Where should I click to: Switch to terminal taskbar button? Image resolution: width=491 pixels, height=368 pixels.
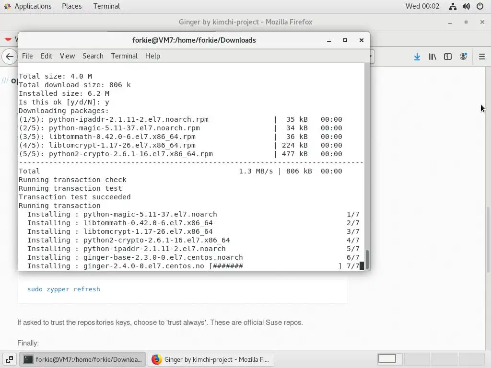click(x=82, y=359)
